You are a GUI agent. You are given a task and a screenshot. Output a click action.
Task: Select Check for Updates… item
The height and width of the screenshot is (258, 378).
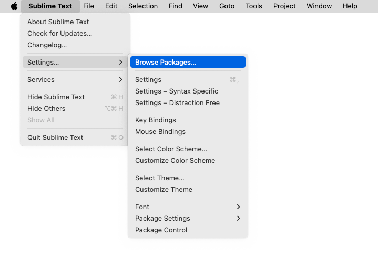(x=75, y=33)
